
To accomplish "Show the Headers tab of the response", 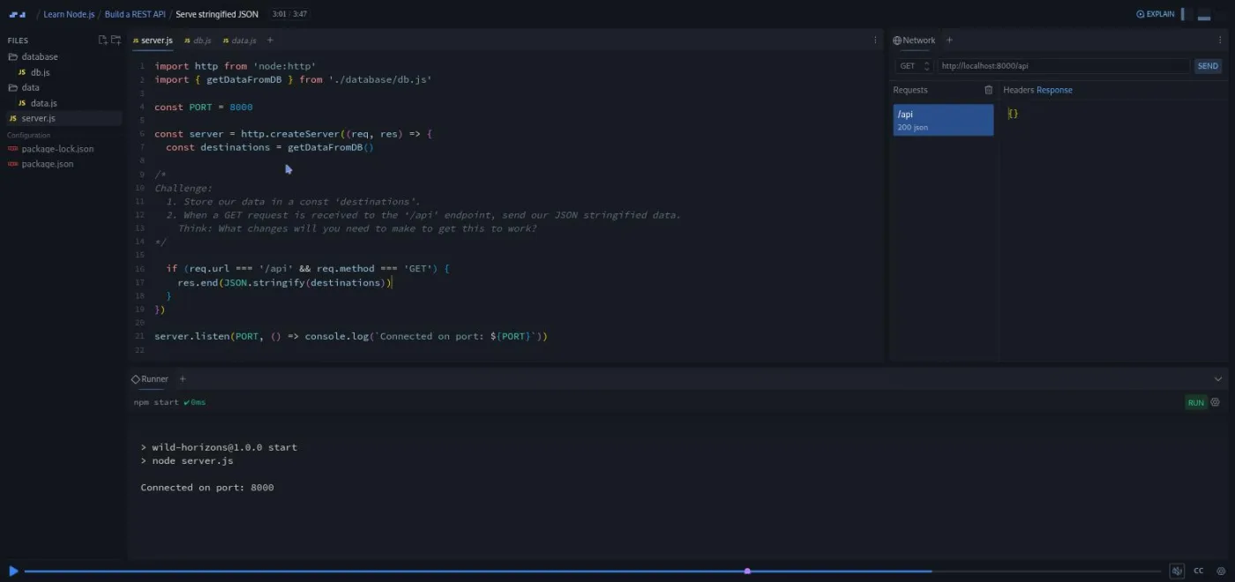I will point(1018,90).
